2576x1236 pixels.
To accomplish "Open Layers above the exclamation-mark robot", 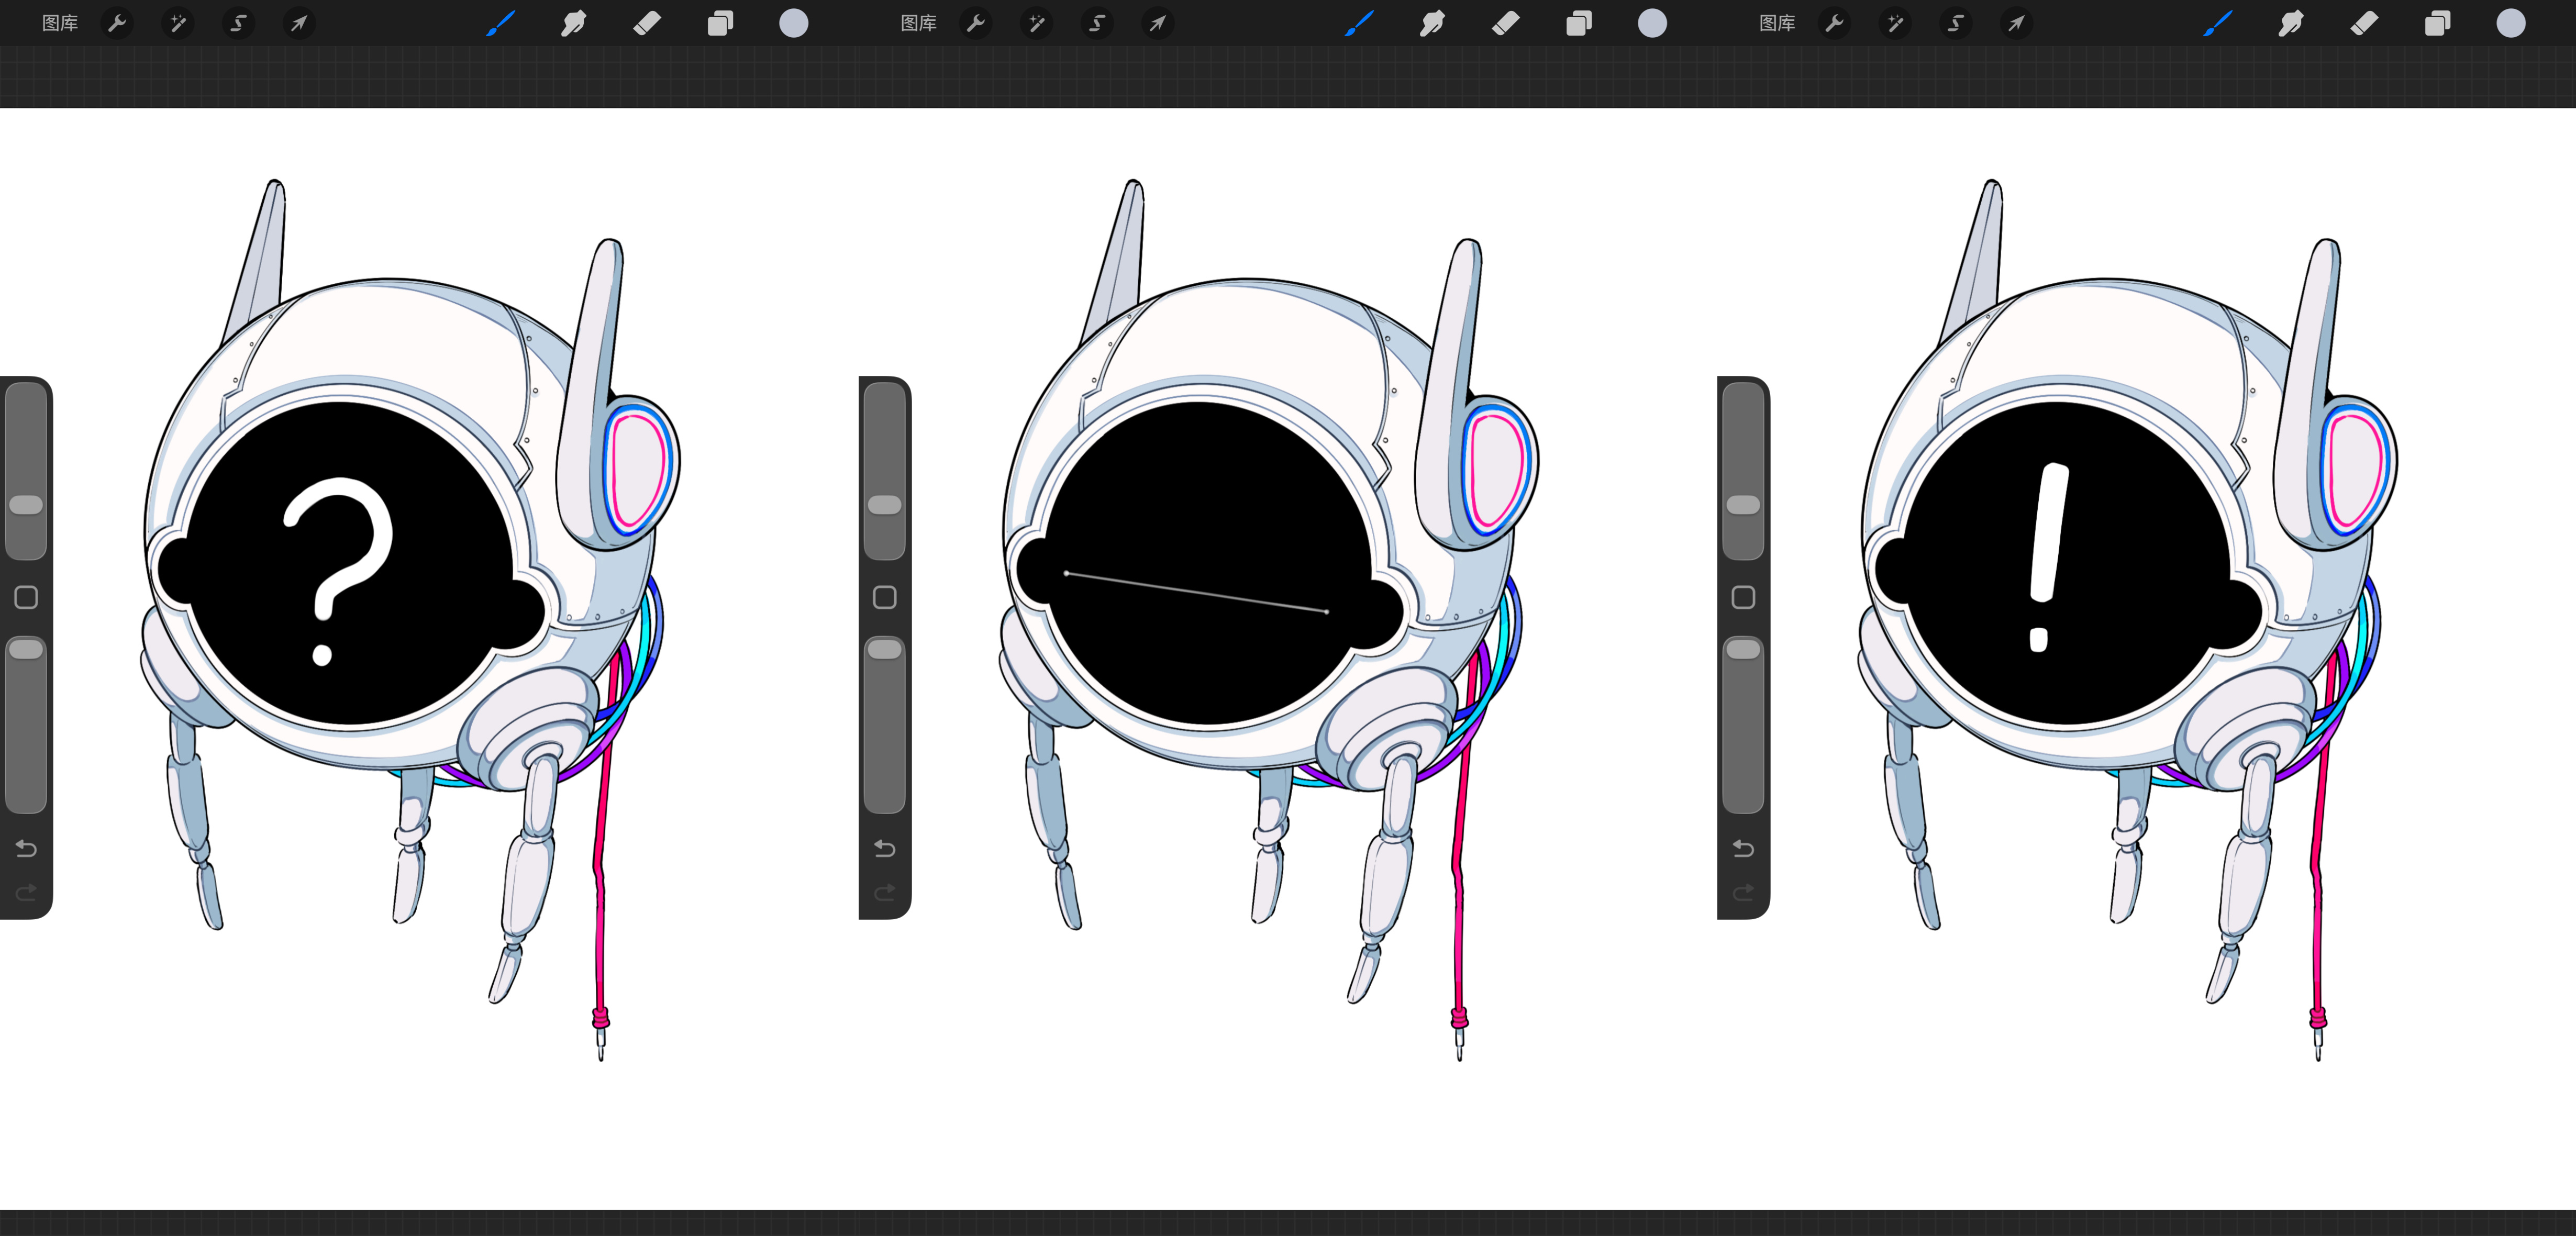I will [x=2438, y=23].
